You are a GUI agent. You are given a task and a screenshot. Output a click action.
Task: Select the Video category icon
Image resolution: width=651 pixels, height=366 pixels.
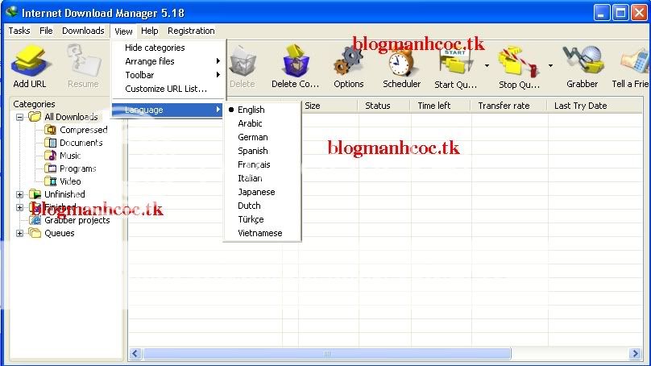[50, 181]
